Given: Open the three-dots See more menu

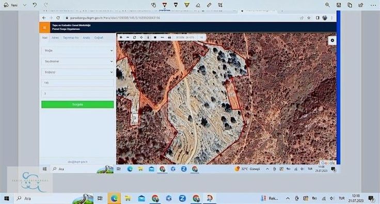Looking at the screenshot, I should 373,5.
